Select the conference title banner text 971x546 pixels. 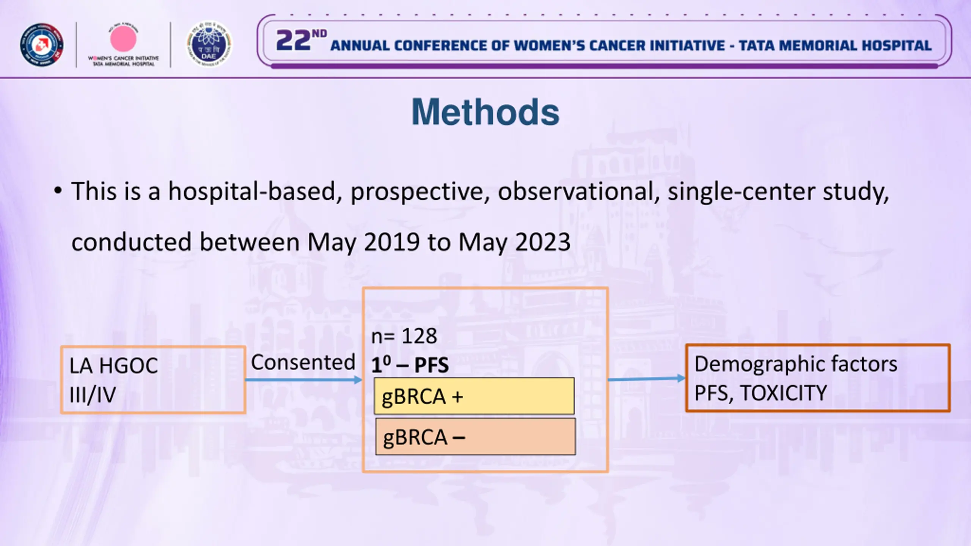tap(604, 42)
